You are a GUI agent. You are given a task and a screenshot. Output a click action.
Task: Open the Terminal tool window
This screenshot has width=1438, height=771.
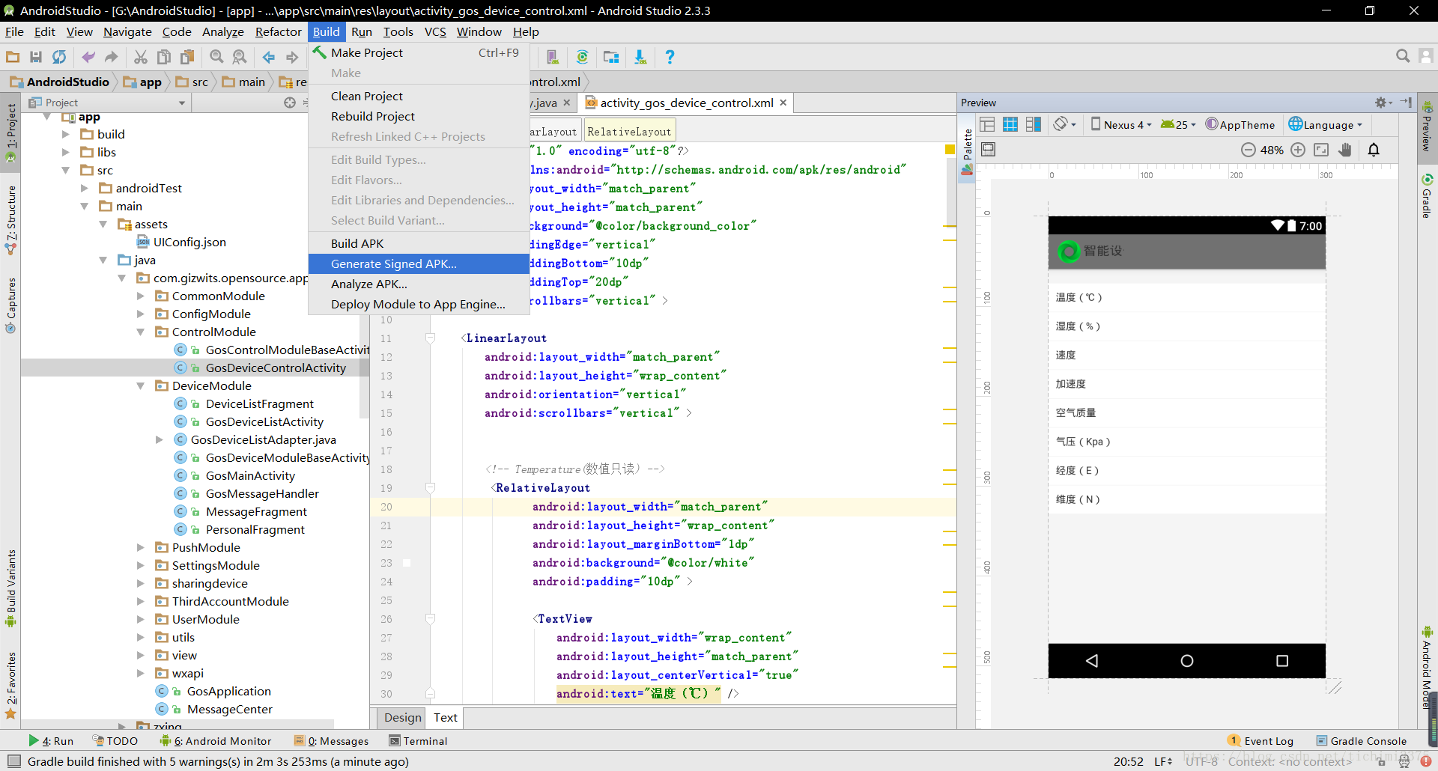pyautogui.click(x=418, y=741)
